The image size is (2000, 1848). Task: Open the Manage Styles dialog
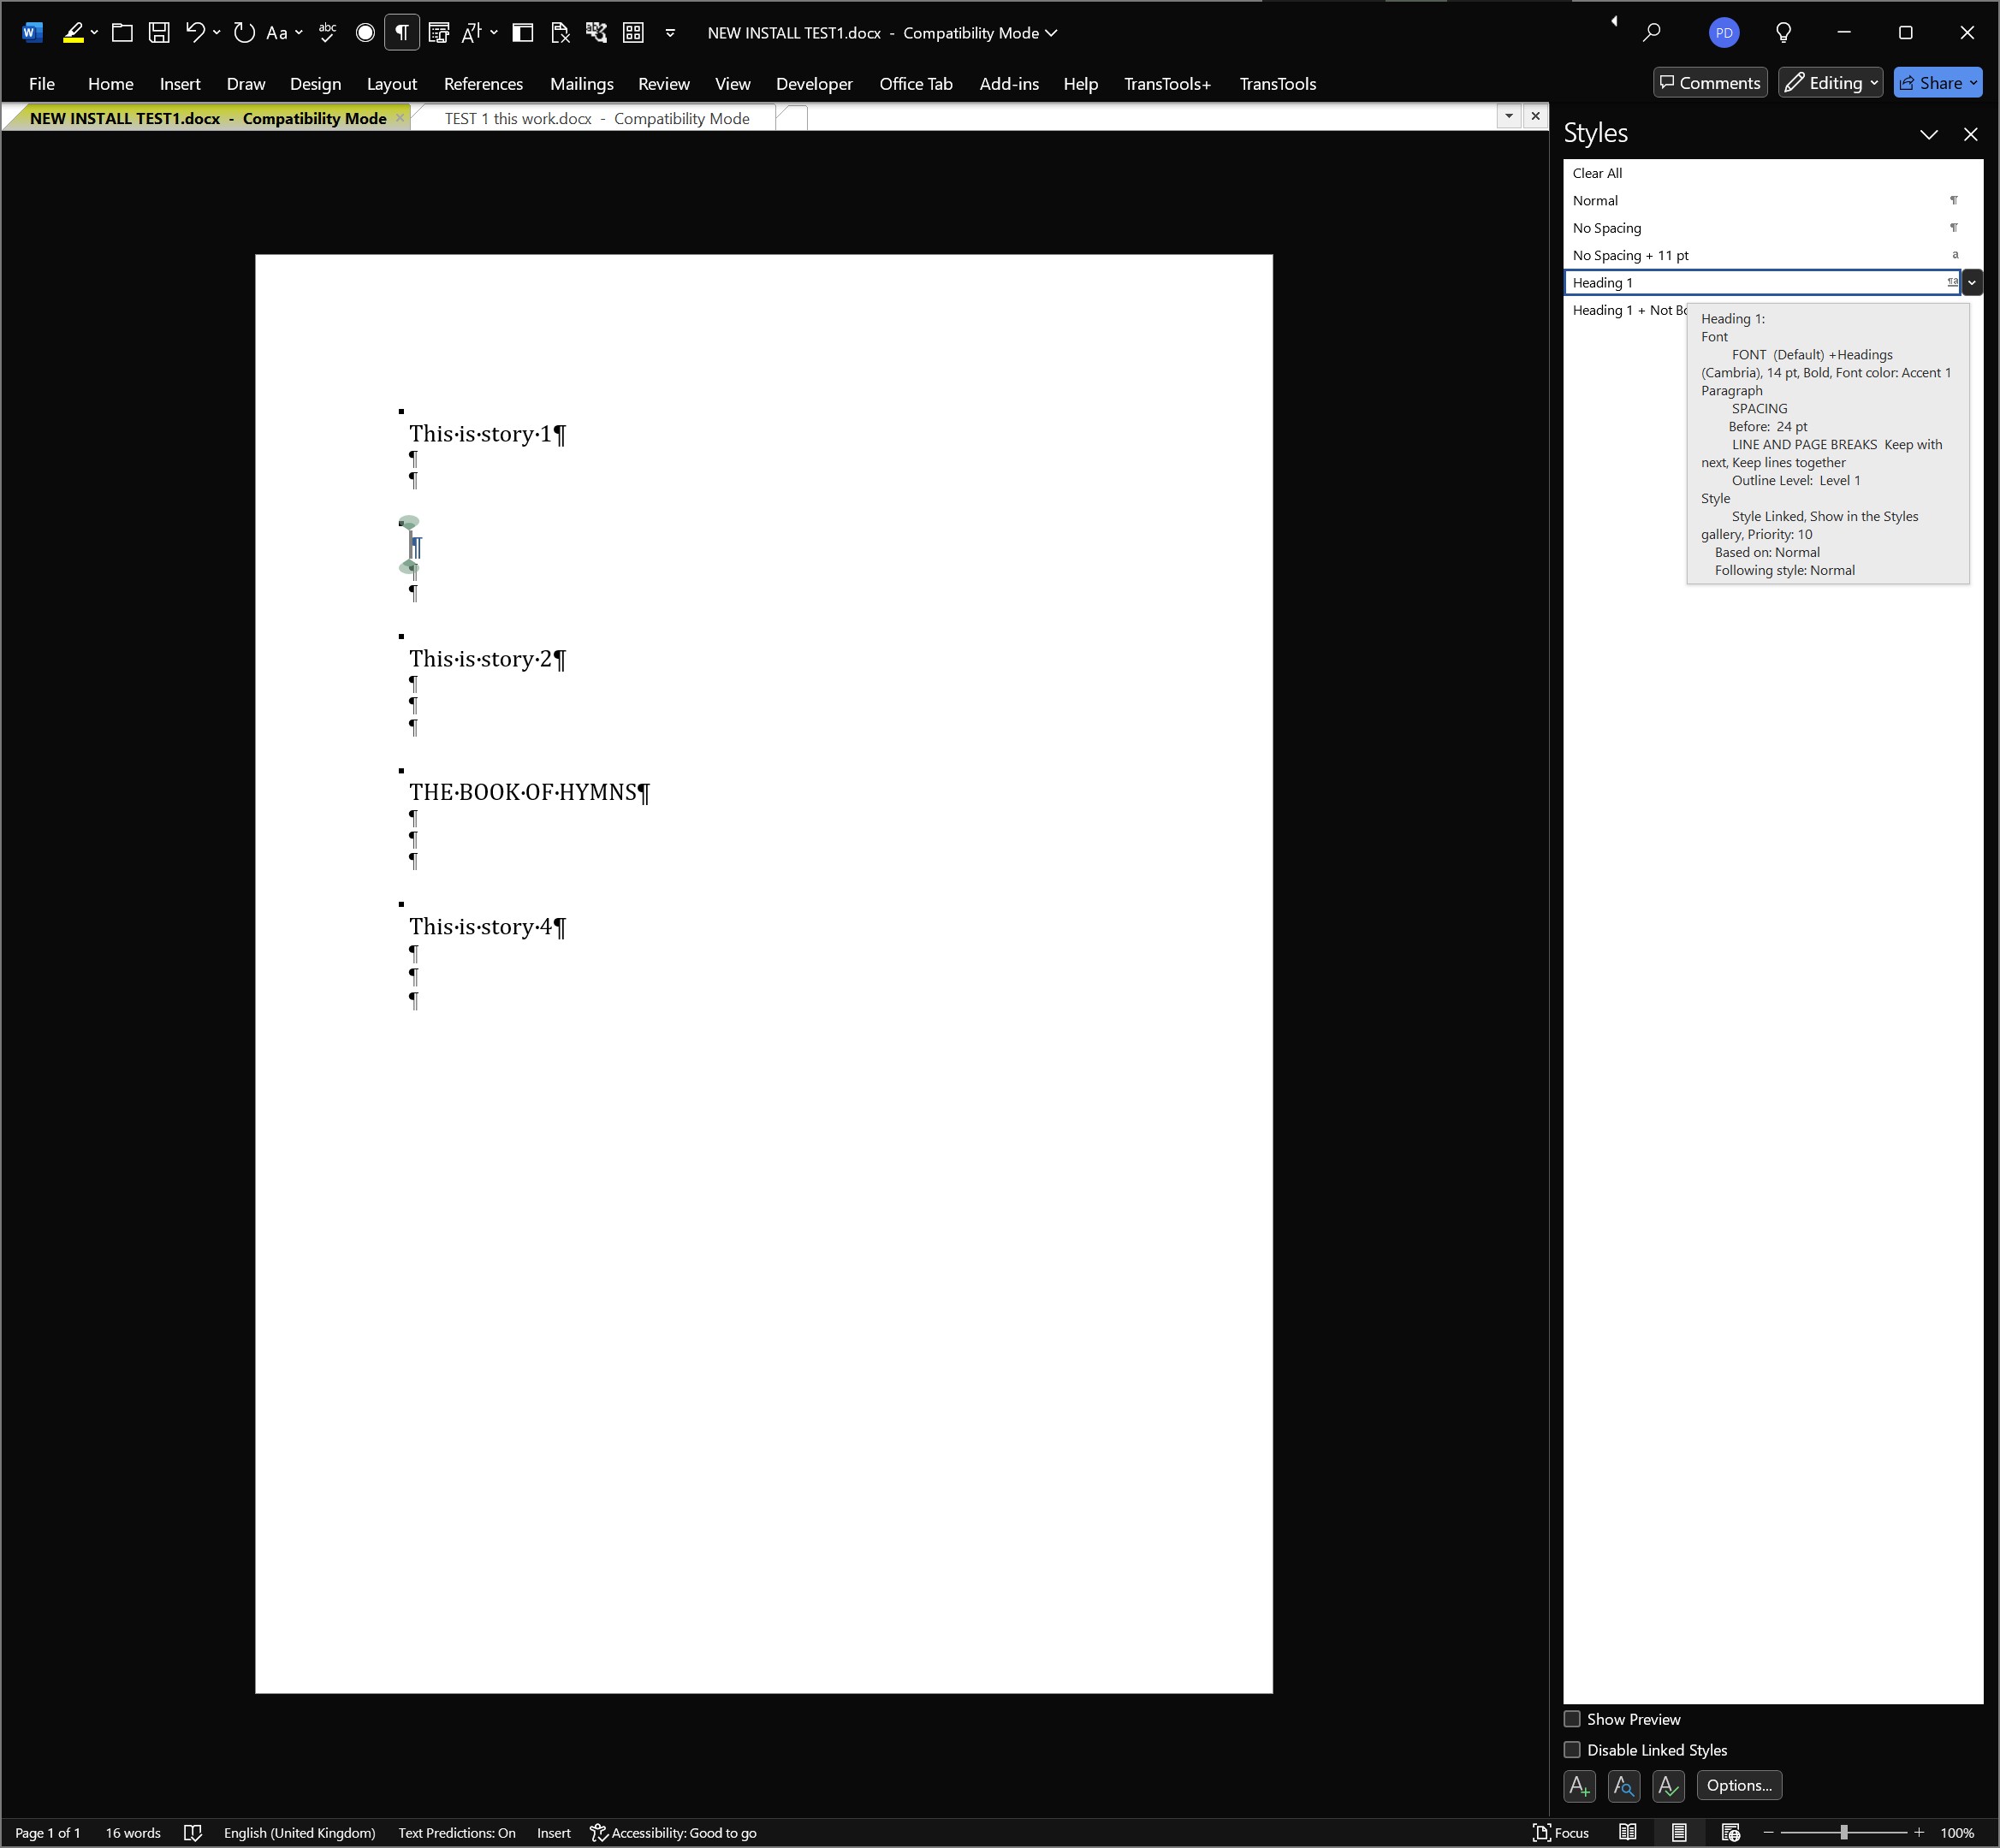[x=1668, y=1786]
